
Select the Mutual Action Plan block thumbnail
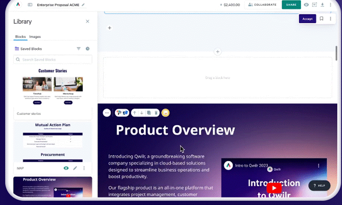53,141
